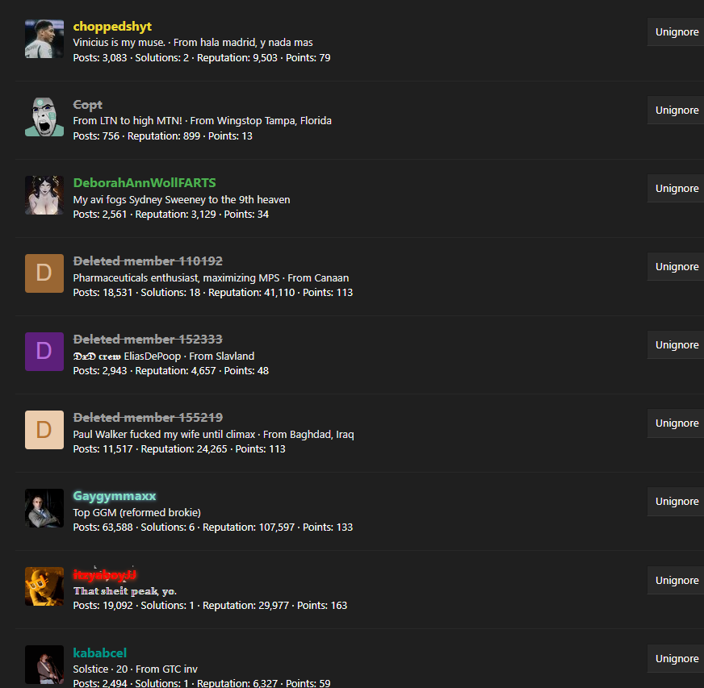Click 'Pharmaceuticals enthusiast, maximizing MPS' text
Viewport: 704px width, 688px height.
pos(176,278)
